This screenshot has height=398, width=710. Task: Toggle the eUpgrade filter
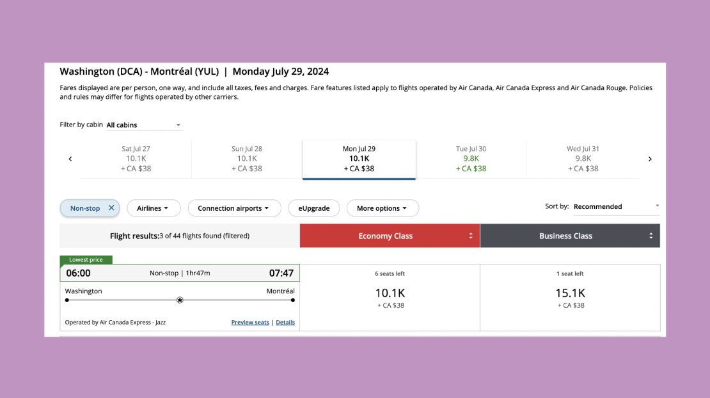(314, 208)
